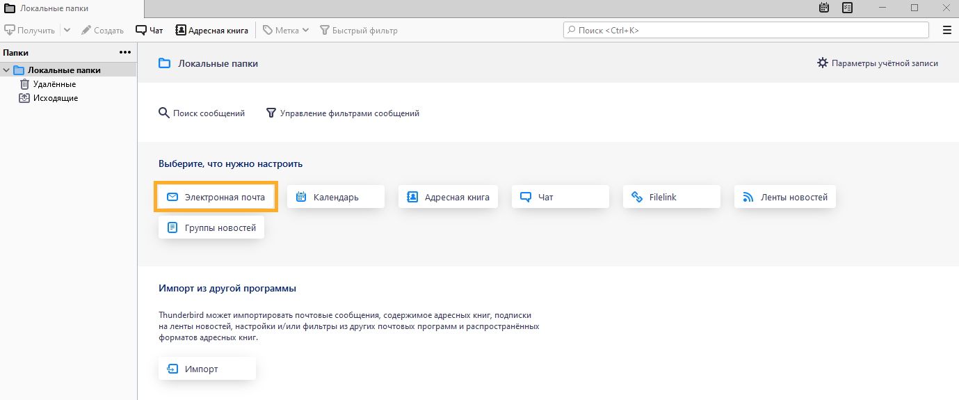Set up Адресная книга card
This screenshot has width=959, height=400.
point(448,197)
